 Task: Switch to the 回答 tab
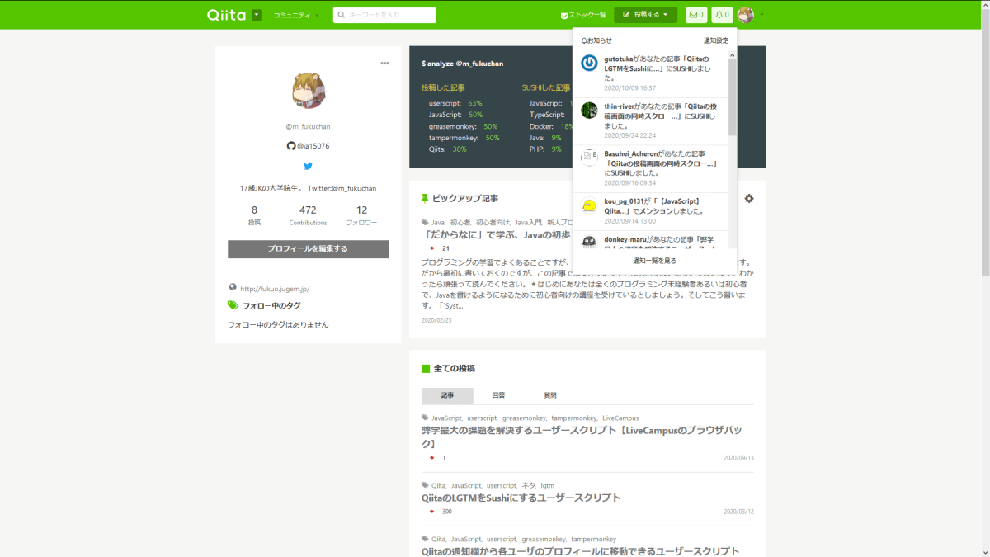click(x=499, y=395)
